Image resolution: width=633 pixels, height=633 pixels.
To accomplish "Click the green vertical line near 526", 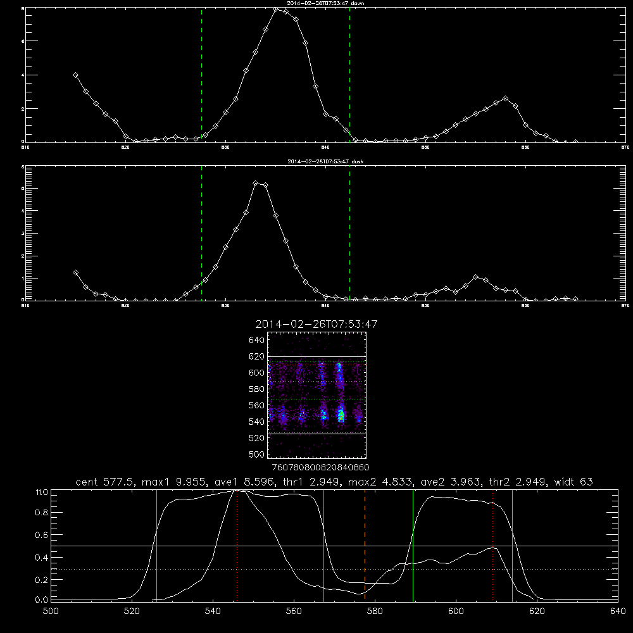I will tap(156, 545).
